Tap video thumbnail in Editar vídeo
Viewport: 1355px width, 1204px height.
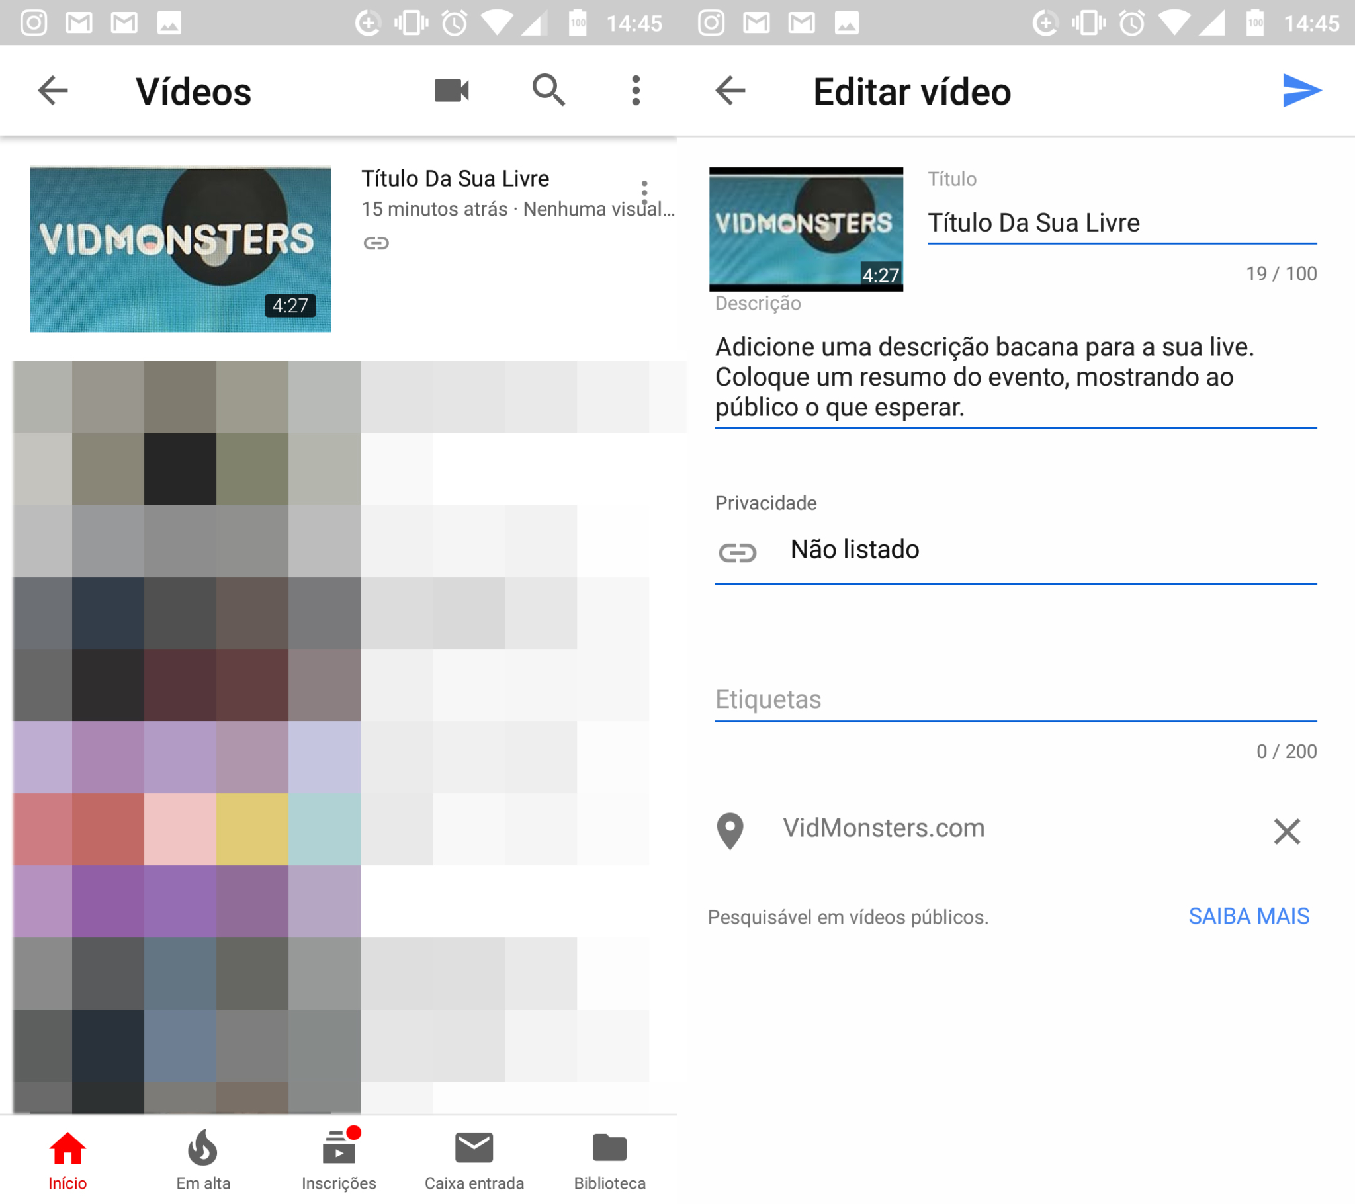point(806,230)
